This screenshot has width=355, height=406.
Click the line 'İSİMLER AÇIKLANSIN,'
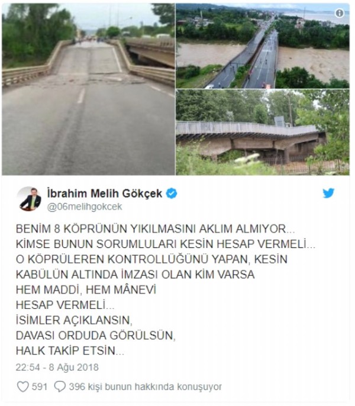pyautogui.click(x=74, y=320)
